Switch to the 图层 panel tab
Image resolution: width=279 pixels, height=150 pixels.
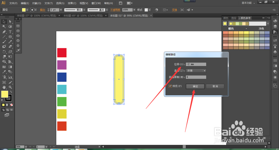(234, 18)
